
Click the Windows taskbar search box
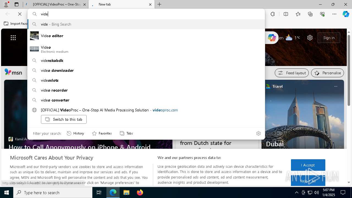[x=53, y=193]
